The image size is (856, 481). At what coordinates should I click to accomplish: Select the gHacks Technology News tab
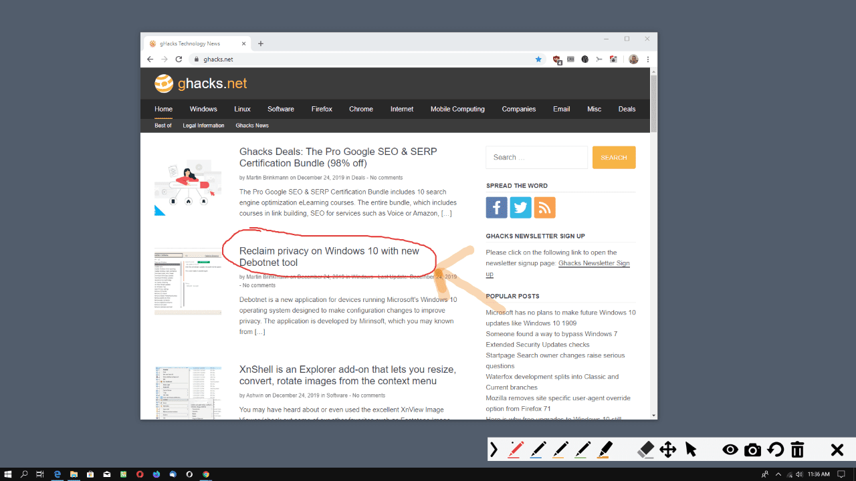(x=198, y=43)
